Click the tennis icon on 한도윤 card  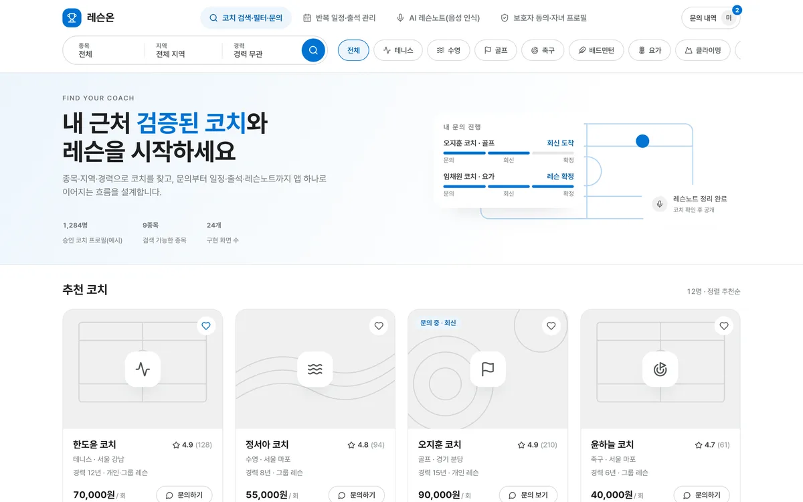click(143, 369)
